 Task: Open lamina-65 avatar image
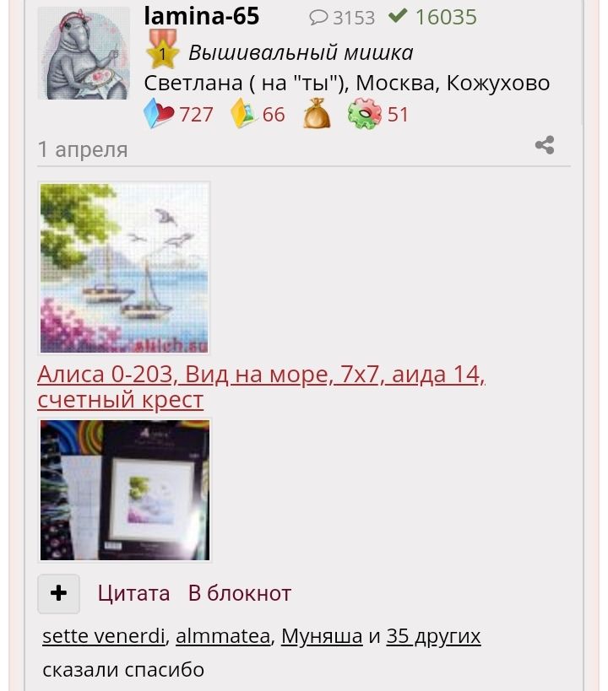coord(84,53)
